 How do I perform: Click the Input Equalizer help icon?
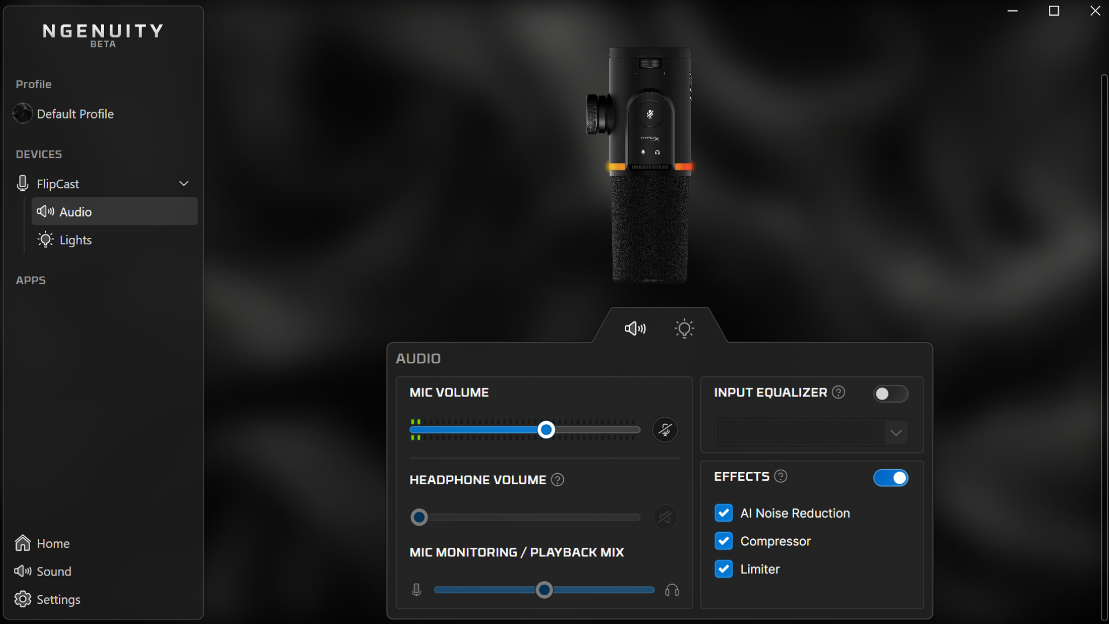click(839, 392)
